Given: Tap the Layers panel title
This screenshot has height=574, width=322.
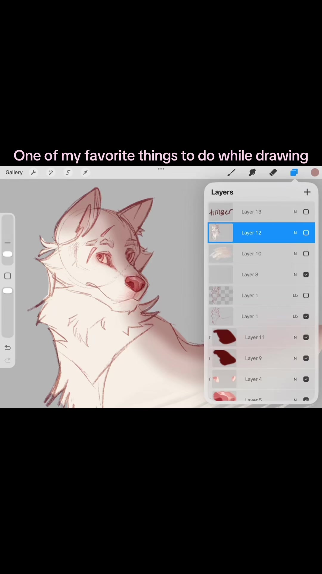Looking at the screenshot, I should [222, 192].
